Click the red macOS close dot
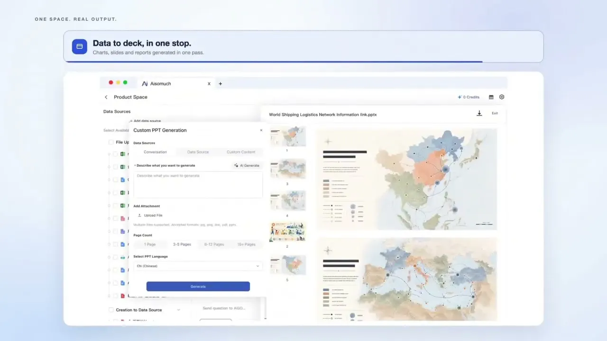 tap(111, 82)
